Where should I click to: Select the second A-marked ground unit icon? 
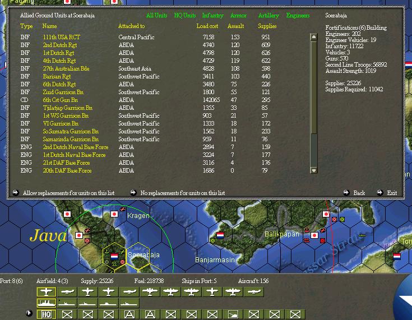point(150,314)
